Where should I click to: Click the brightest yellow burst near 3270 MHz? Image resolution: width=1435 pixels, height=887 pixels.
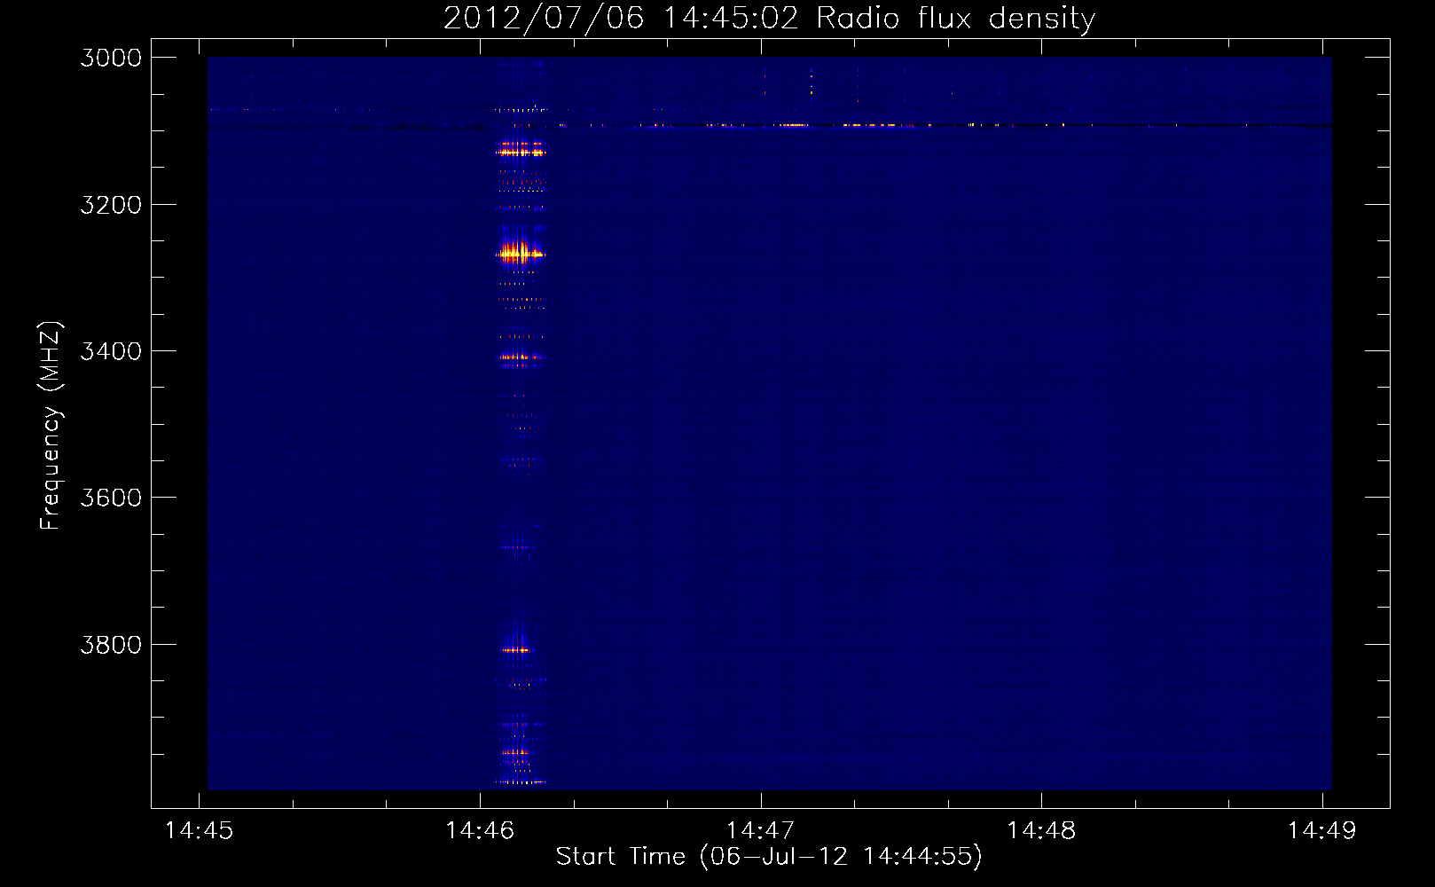click(519, 254)
